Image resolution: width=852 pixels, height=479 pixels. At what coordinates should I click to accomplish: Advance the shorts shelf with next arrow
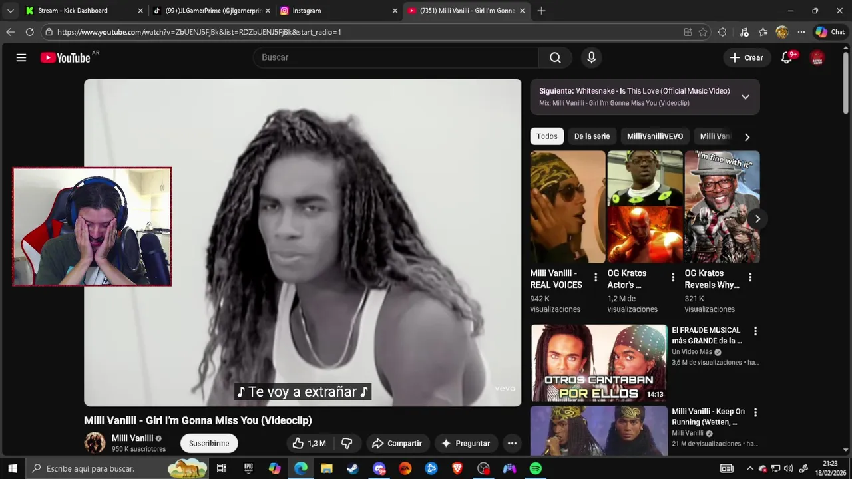pos(757,219)
